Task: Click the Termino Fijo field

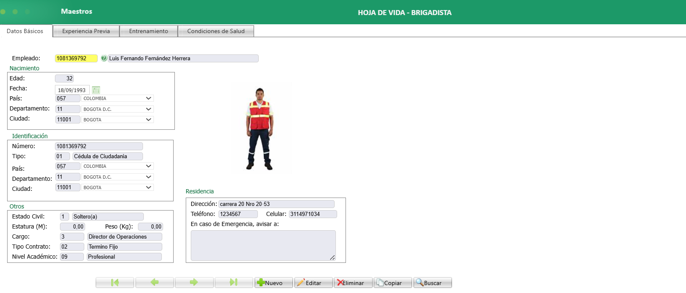Action: 125,247
